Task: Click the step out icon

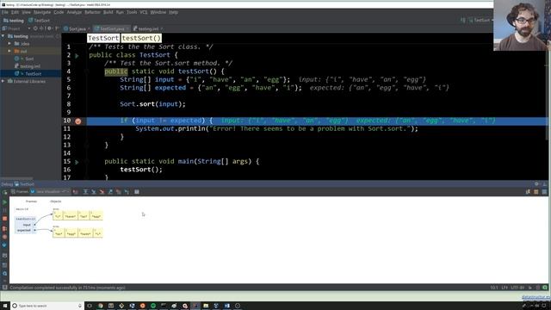Action: (x=110, y=192)
